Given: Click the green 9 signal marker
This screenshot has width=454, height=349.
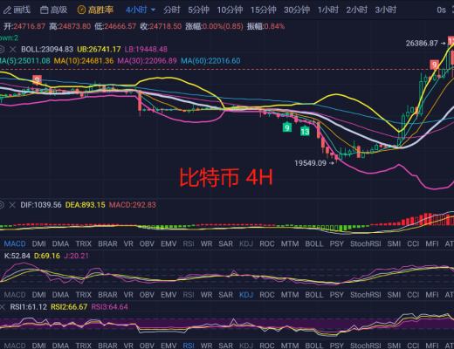Looking at the screenshot, I should click(287, 127).
